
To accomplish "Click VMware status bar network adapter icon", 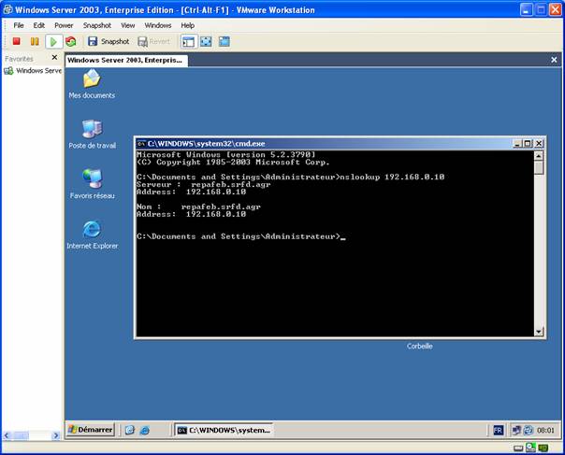I will [x=543, y=448].
